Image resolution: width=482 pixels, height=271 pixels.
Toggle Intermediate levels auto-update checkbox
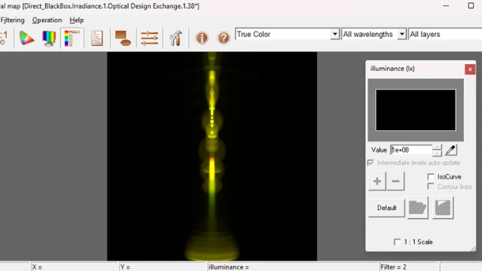point(371,163)
